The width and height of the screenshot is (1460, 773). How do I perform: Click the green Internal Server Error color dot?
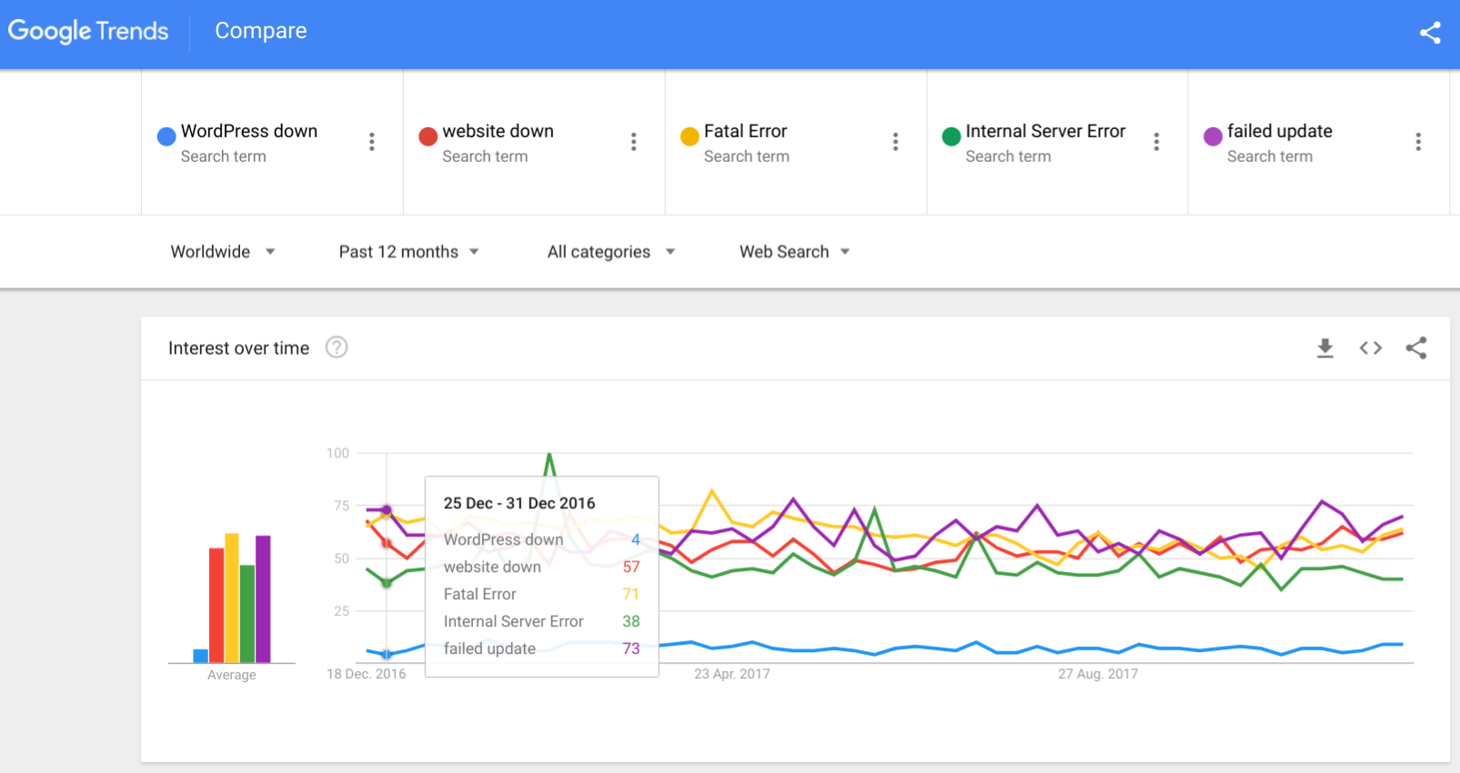click(x=952, y=136)
